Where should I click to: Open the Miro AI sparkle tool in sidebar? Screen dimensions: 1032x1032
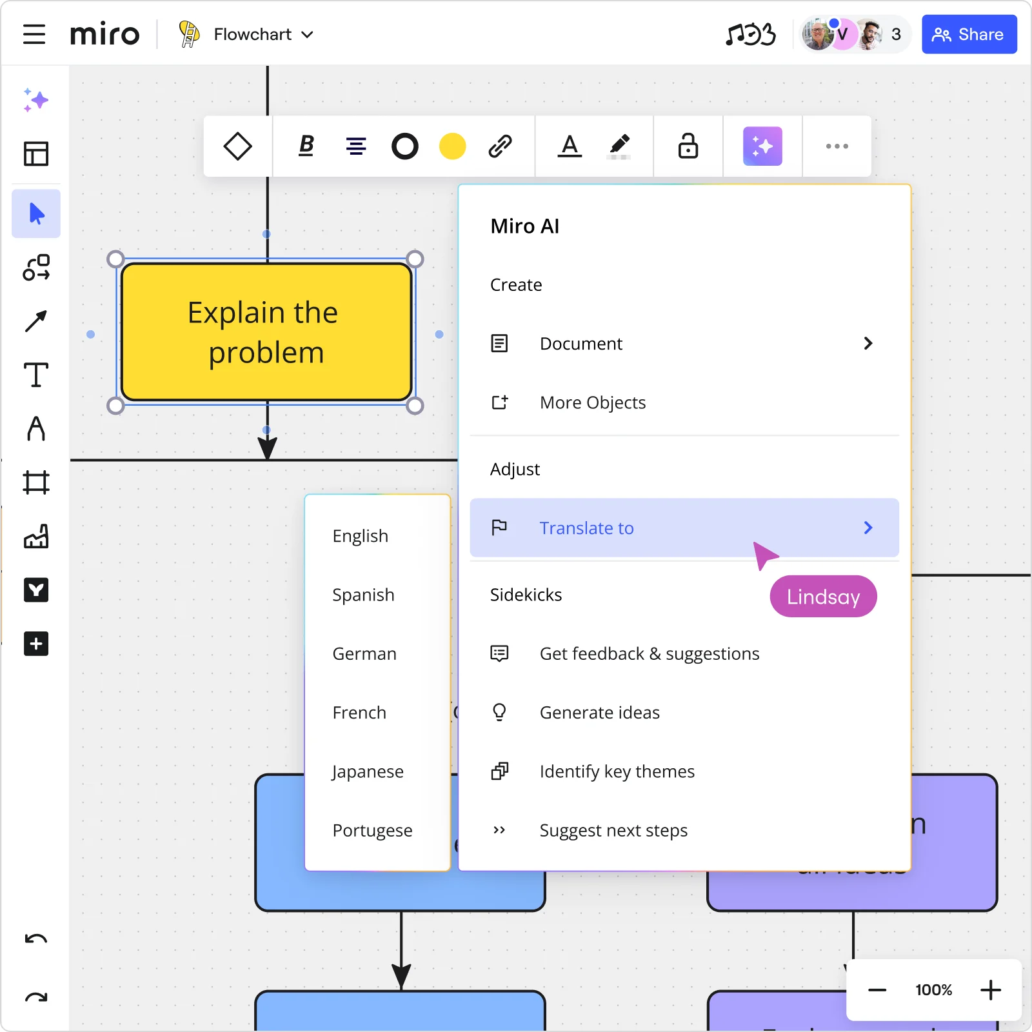(x=36, y=100)
